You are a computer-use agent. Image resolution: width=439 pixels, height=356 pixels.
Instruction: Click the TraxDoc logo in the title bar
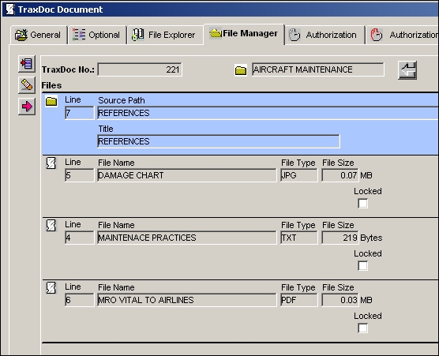click(x=10, y=9)
